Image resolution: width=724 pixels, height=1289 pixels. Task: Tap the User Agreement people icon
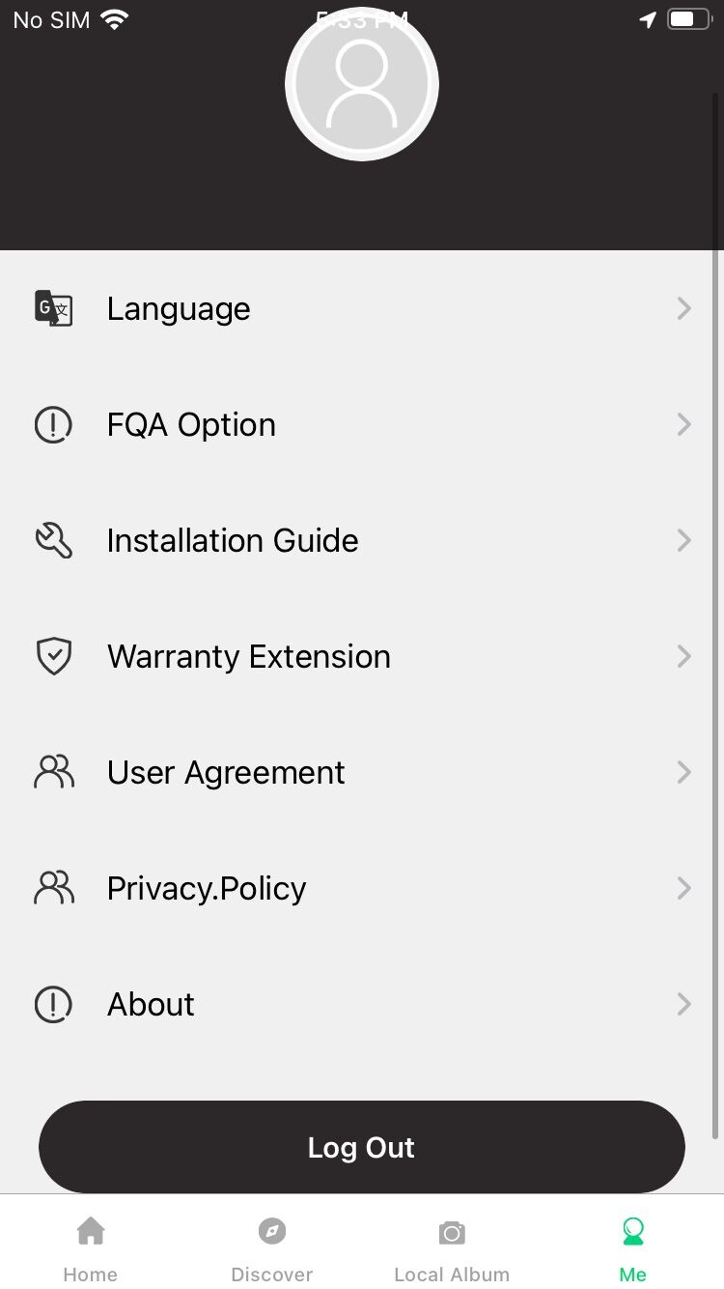54,772
